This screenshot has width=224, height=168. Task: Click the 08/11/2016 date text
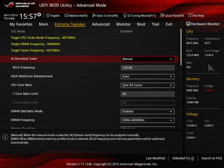11,15
